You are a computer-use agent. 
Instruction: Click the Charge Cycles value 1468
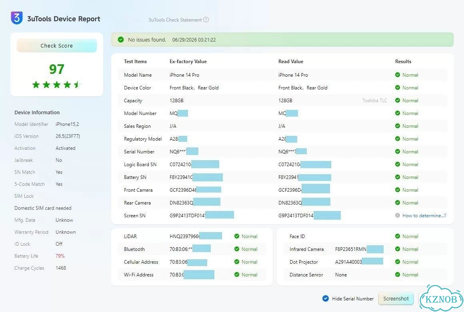pyautogui.click(x=61, y=268)
